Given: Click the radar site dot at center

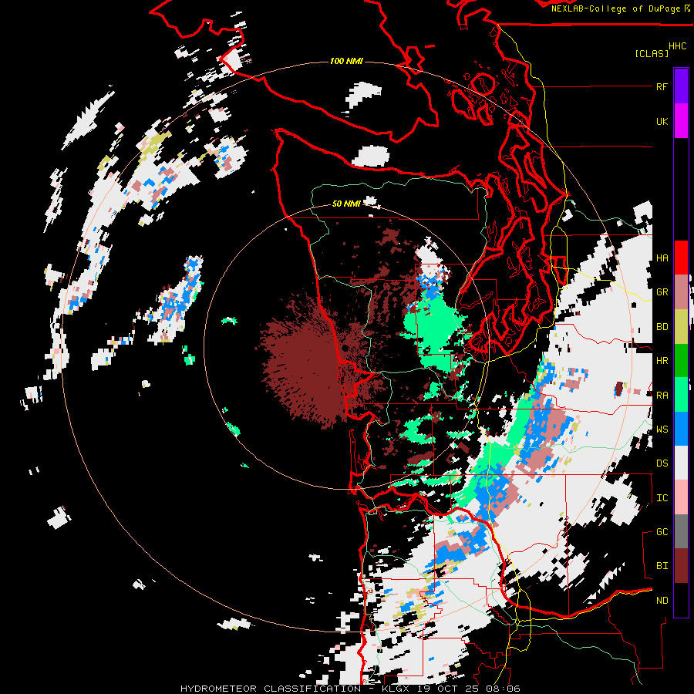Looking at the screenshot, I should click(345, 348).
